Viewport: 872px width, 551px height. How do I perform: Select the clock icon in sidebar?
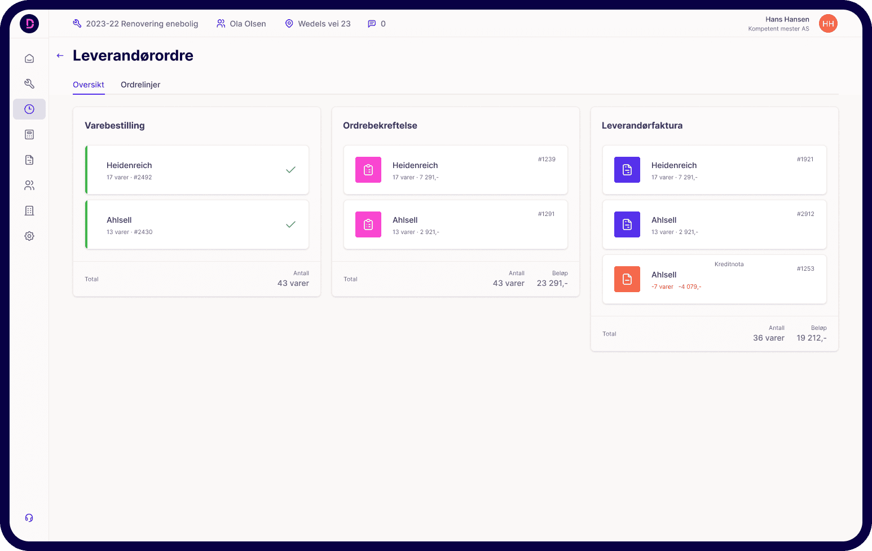pyautogui.click(x=29, y=109)
